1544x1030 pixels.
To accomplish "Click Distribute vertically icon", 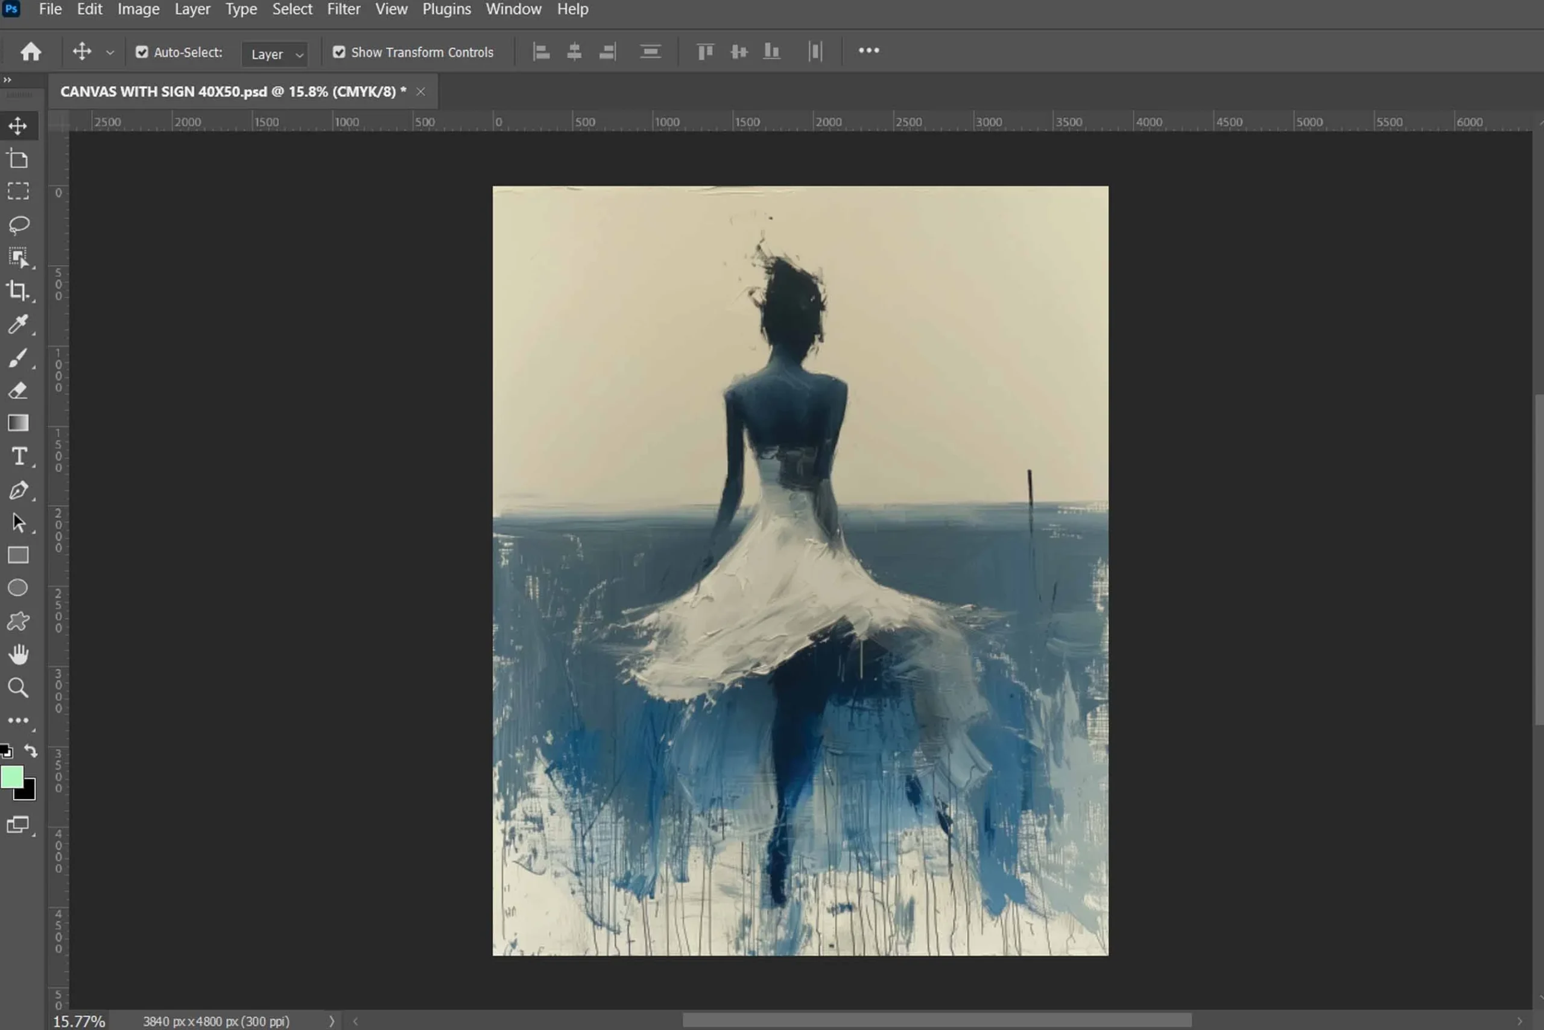I will click(650, 51).
